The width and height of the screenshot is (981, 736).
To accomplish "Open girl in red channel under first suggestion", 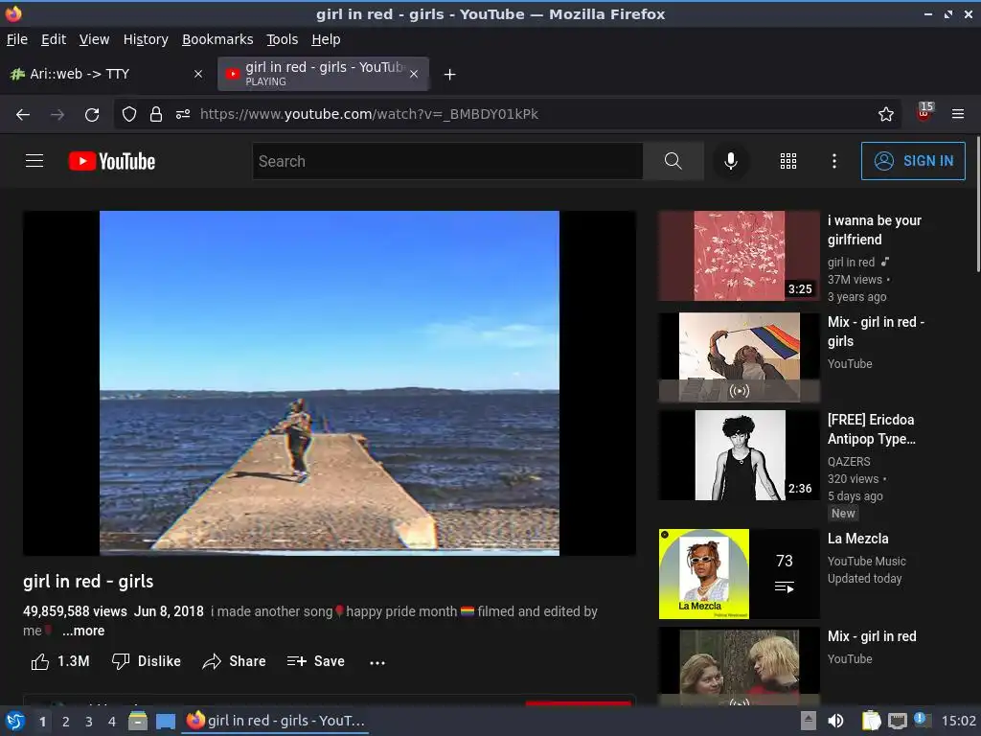I will tap(851, 263).
